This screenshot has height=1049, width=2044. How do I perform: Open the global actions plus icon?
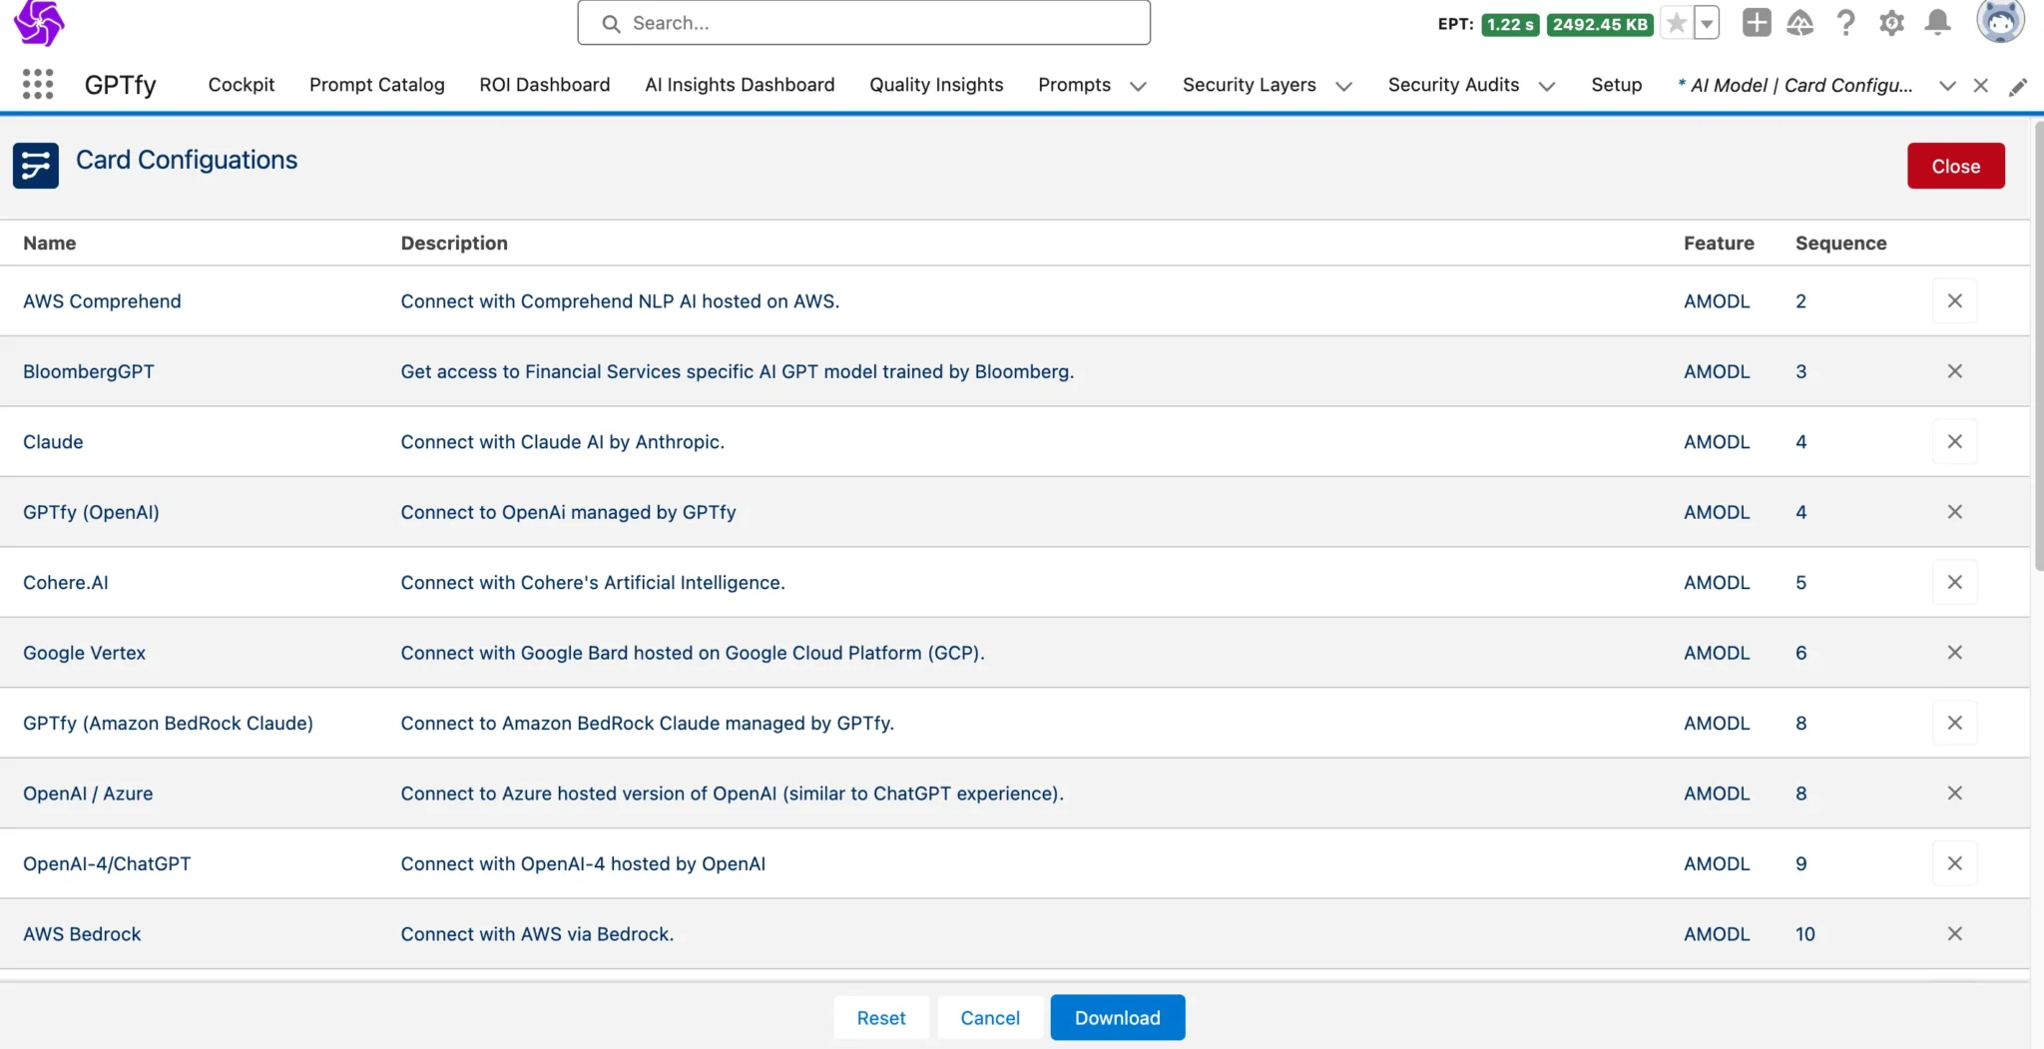[x=1757, y=22]
